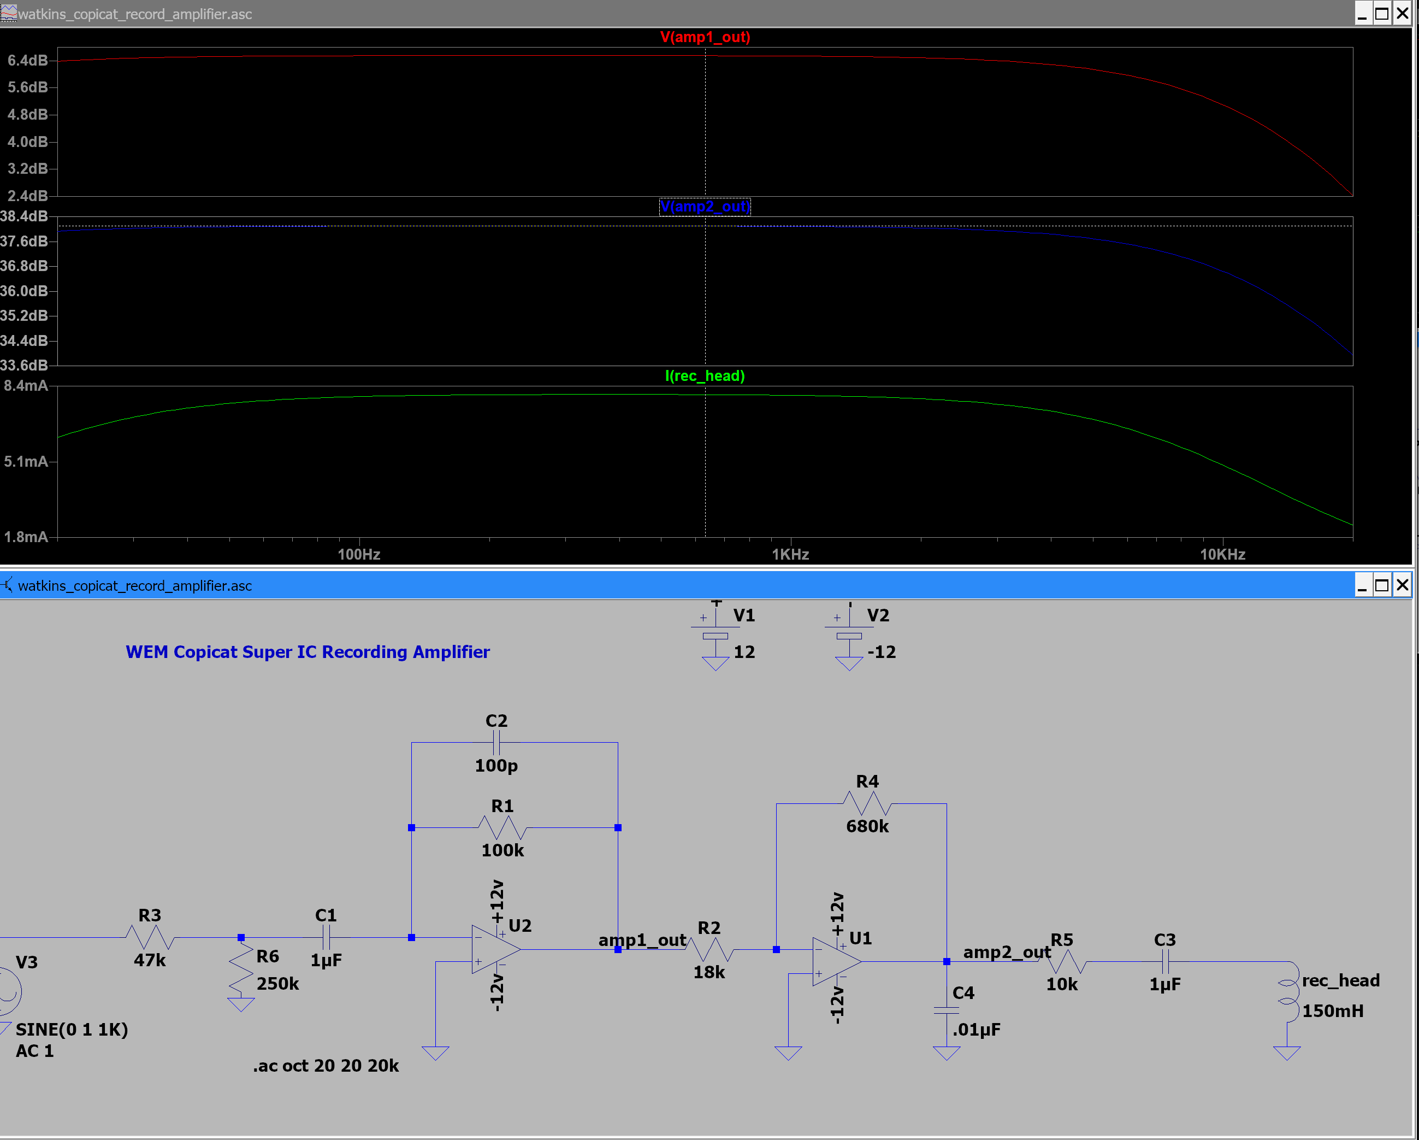Click the AC 1 source parameter
This screenshot has height=1140, width=1419.
tap(35, 1050)
